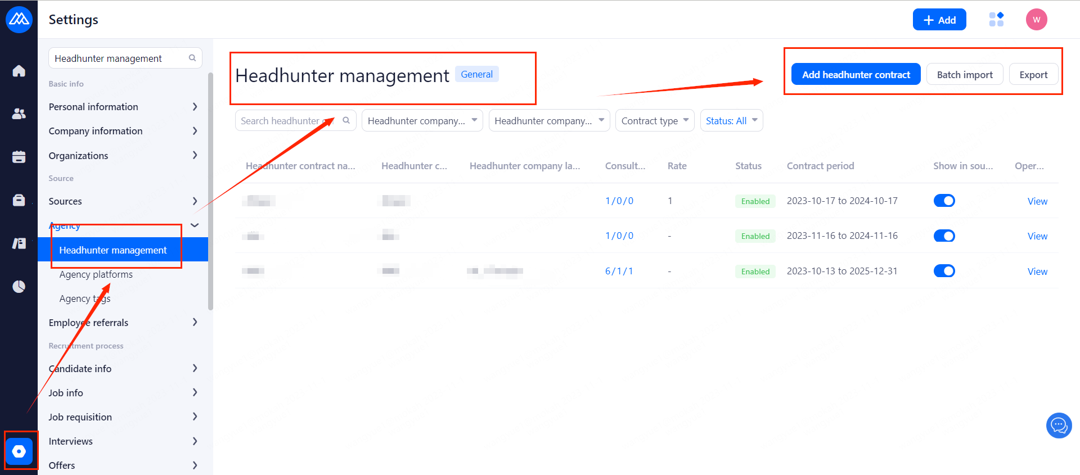Select Agency platforms menu item

96,274
